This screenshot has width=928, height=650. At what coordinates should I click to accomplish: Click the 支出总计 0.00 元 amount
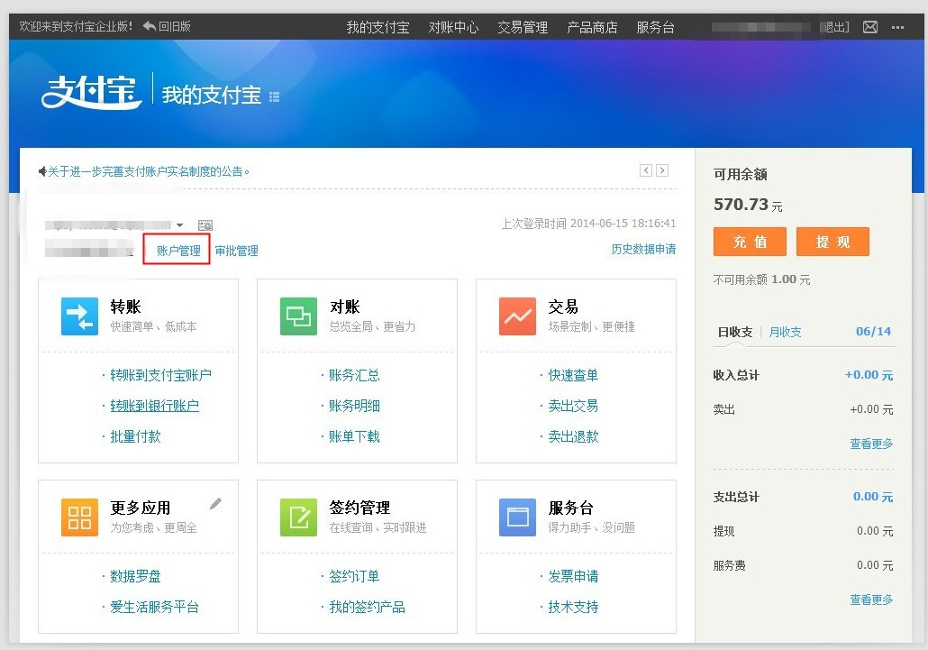tap(873, 497)
